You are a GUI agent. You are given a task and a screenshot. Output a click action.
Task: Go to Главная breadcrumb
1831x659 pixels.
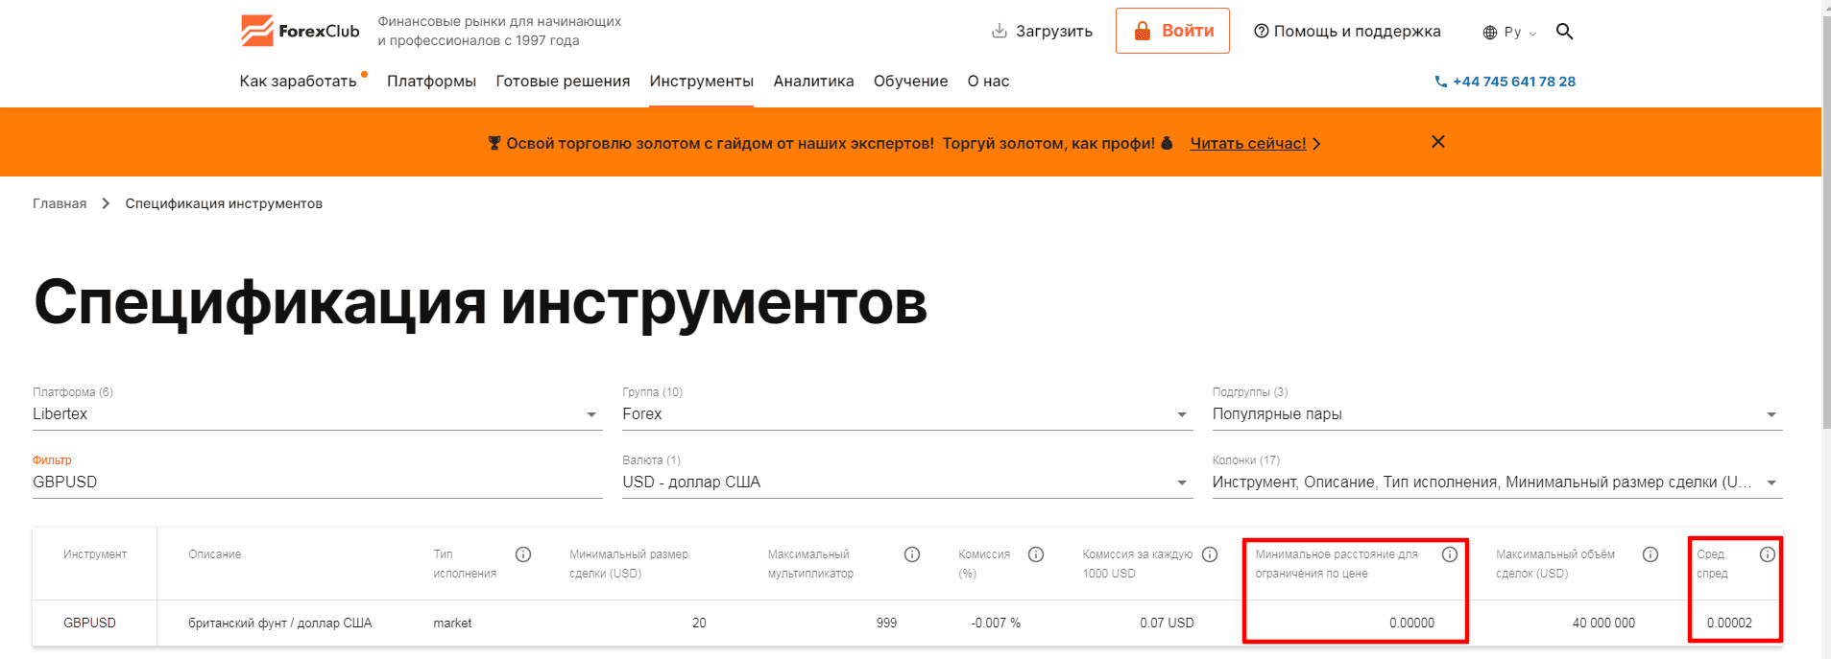pyautogui.click(x=60, y=203)
